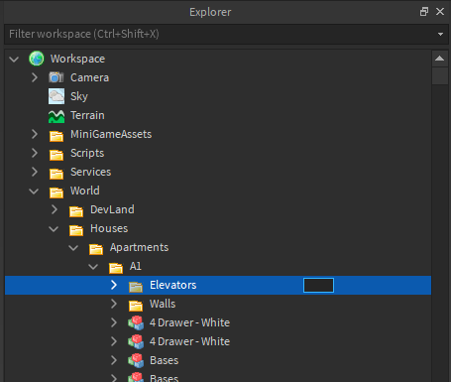Screen dimensions: 451x382
Task: Select the second 4 Drawer - White label
Action: point(189,341)
